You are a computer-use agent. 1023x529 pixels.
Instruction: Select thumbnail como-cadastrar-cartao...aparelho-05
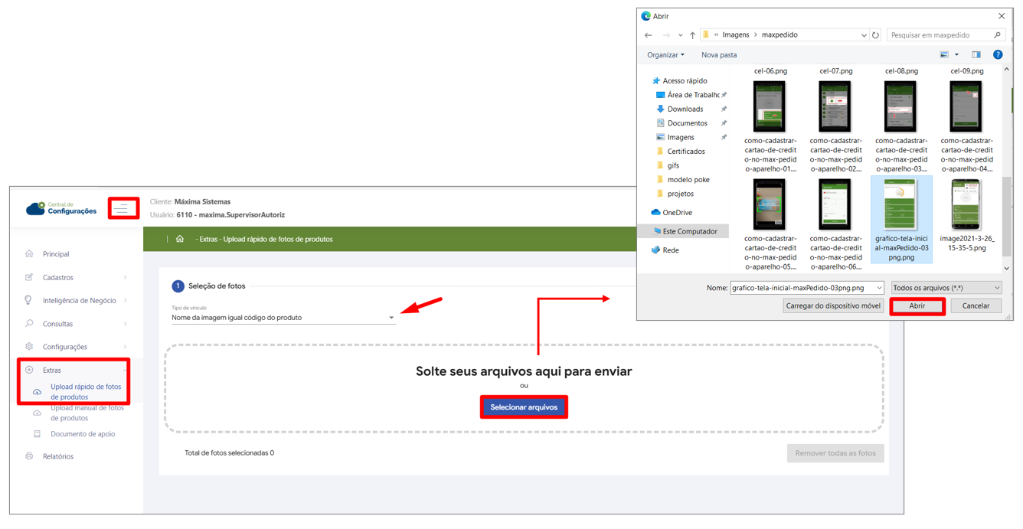pos(770,204)
